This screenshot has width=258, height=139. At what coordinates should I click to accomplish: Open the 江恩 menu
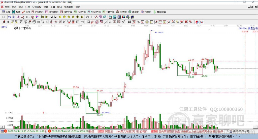(28, 7)
